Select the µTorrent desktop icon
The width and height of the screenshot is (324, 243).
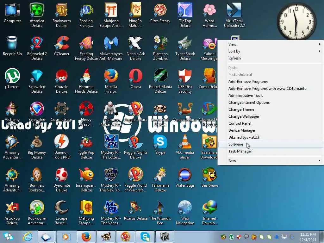click(x=12, y=79)
